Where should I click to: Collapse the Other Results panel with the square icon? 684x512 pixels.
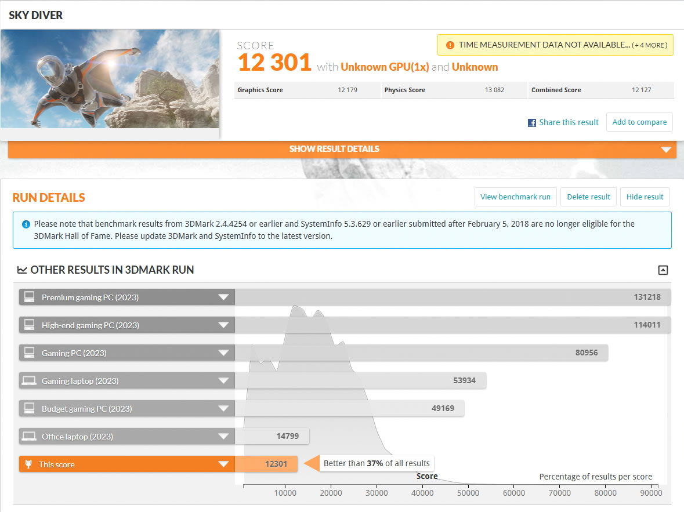point(663,270)
